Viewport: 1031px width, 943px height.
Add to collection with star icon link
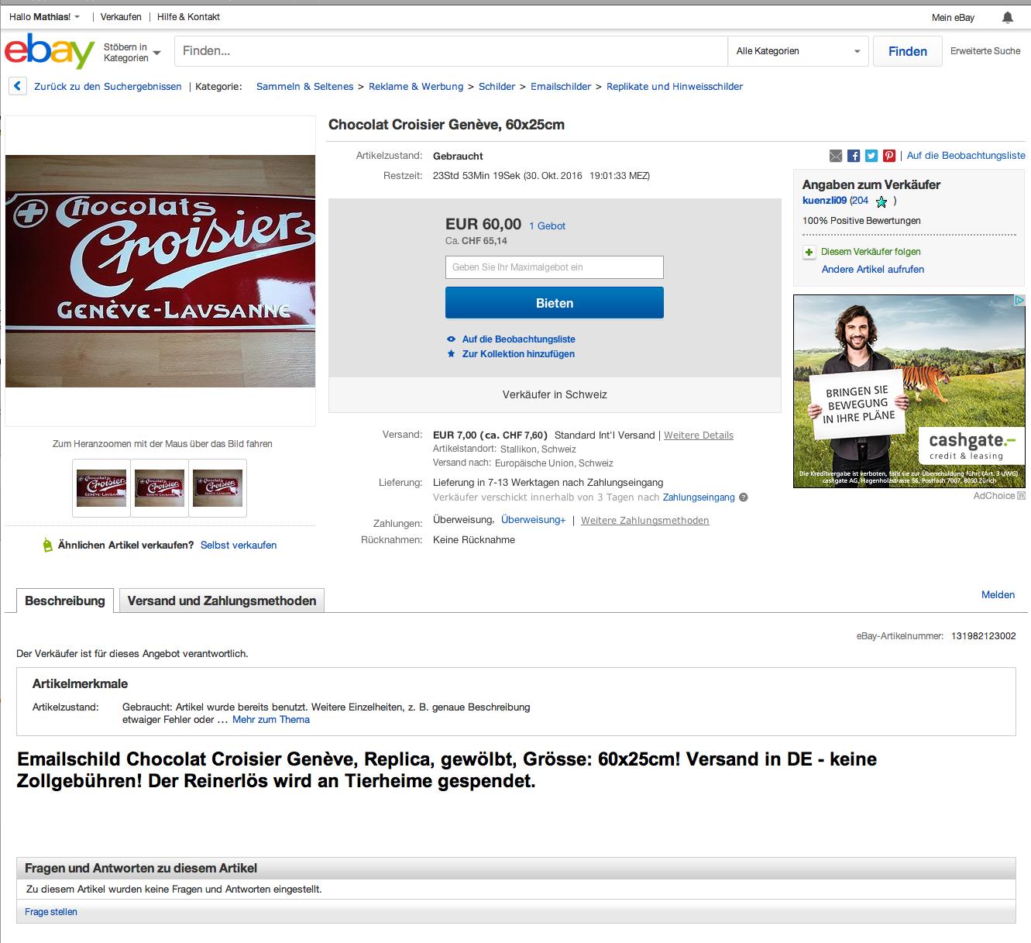[x=510, y=354]
